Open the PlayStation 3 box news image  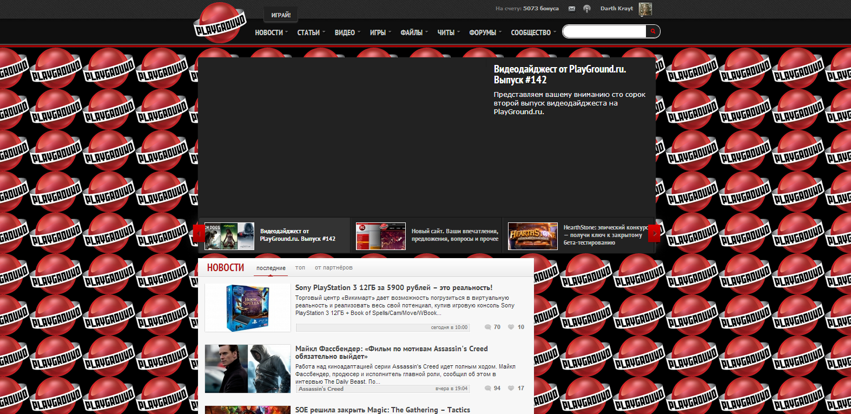click(x=248, y=308)
